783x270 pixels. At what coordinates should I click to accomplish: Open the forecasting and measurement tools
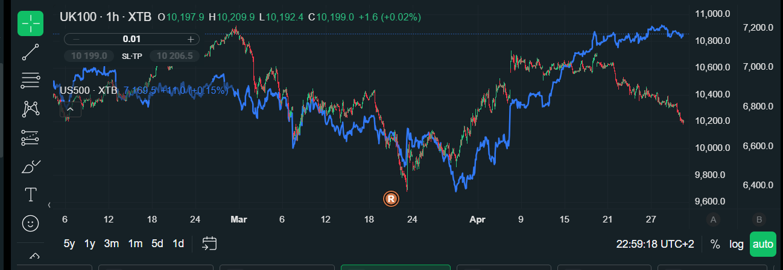coord(31,138)
